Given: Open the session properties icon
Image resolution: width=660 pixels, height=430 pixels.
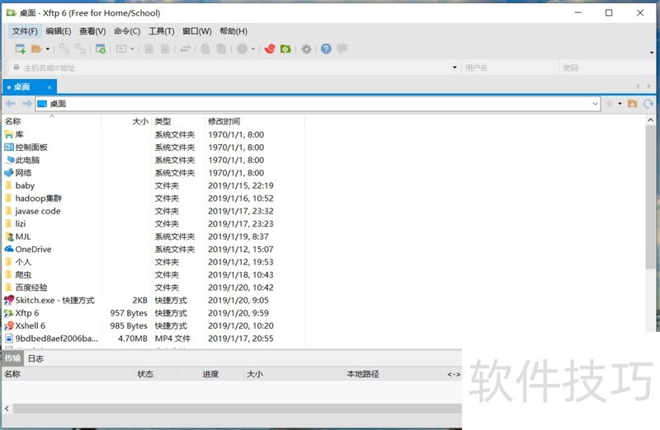Looking at the screenshot, I should click(101, 49).
